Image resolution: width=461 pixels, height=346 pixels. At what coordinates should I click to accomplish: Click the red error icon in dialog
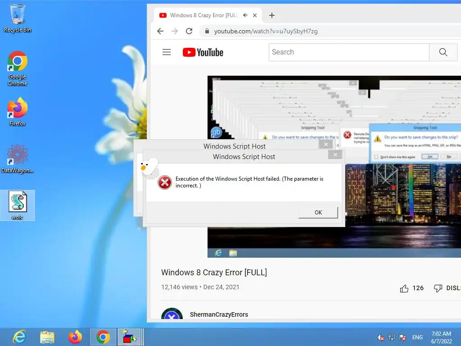[x=165, y=182]
